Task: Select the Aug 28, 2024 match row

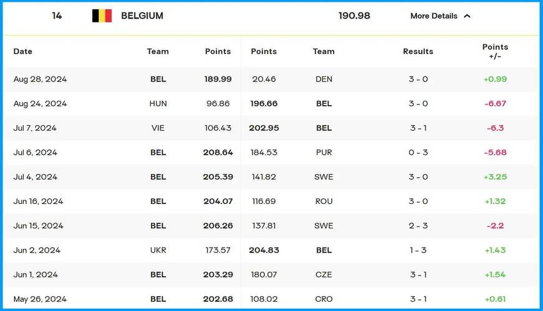Action: click(271, 79)
